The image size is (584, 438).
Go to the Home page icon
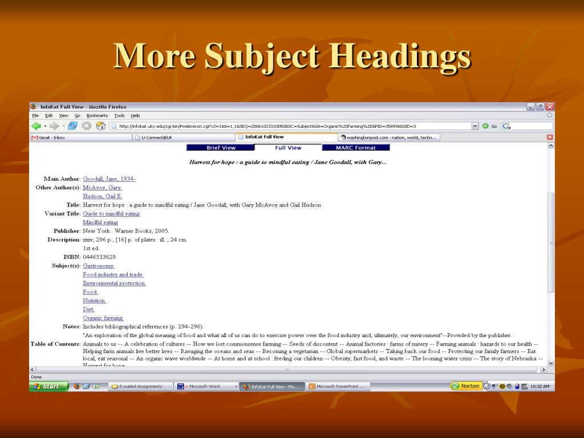[100, 126]
